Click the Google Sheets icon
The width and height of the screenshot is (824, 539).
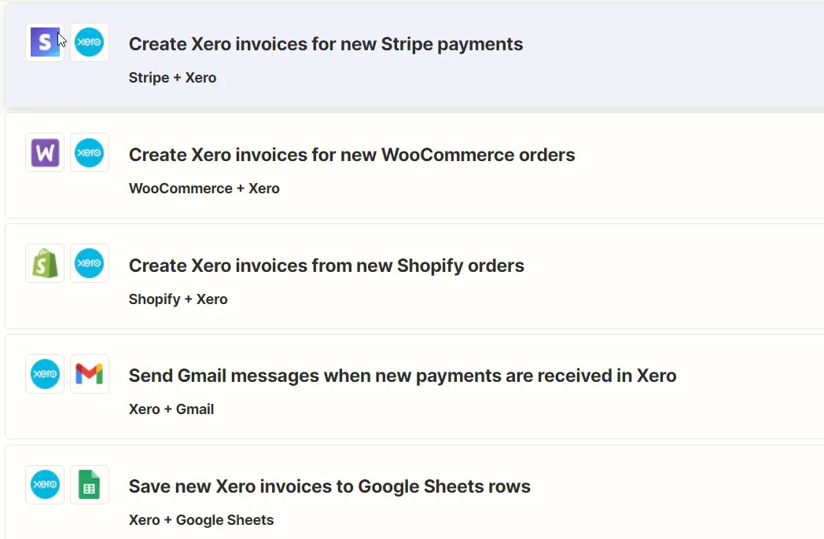click(90, 485)
